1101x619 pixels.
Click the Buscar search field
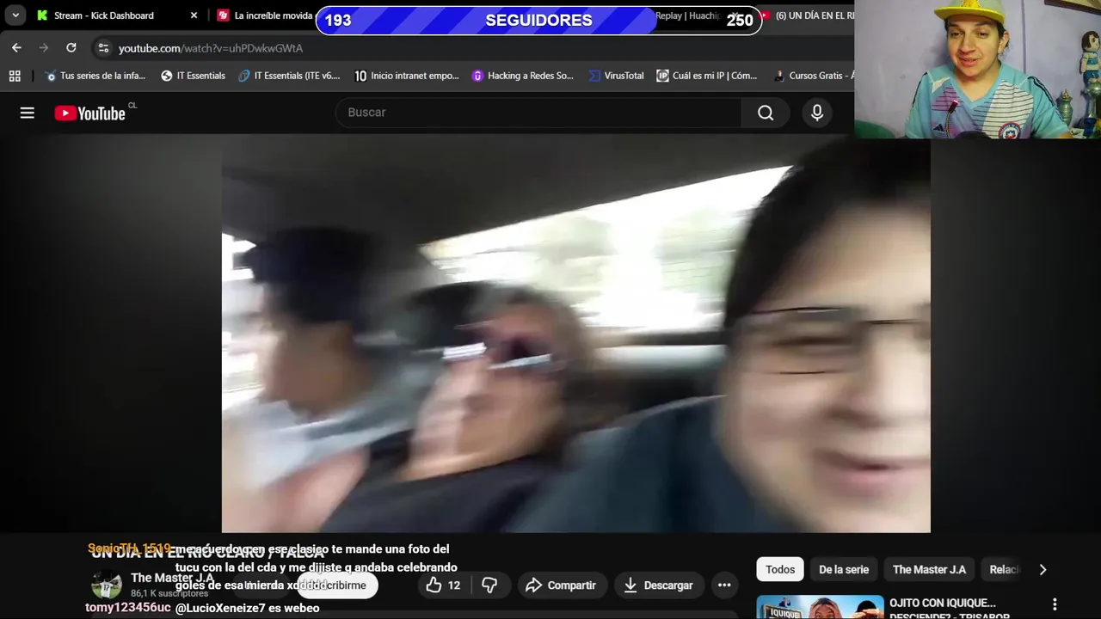(538, 113)
